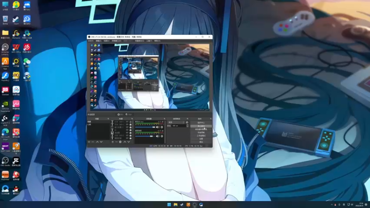Open the Baidu Netdisk desktop icon
The width and height of the screenshot is (370, 208).
coord(16,90)
